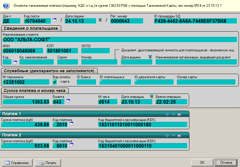Open lookup list next to Код поста
The width and height of the screenshot is (240, 167).
click(54, 20)
